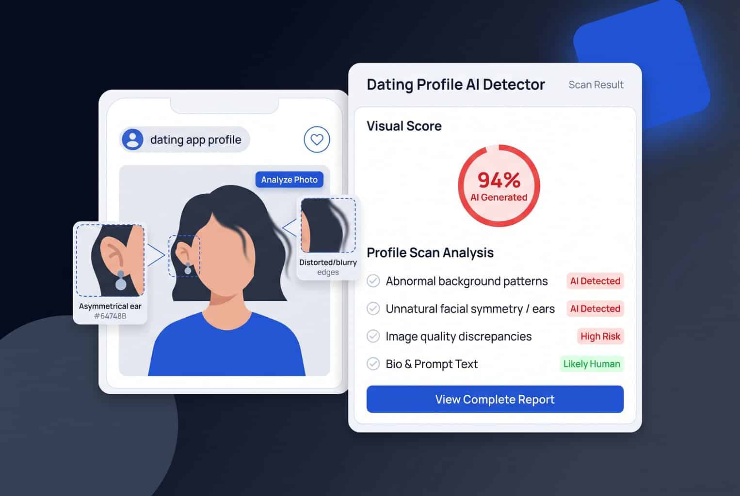Screen dimensions: 740x496
Task: Click the 94% AI Generated score ring
Action: pyautogui.click(x=499, y=186)
